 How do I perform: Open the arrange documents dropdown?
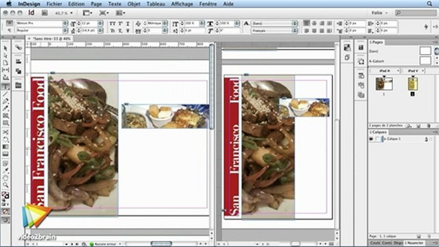(120, 13)
